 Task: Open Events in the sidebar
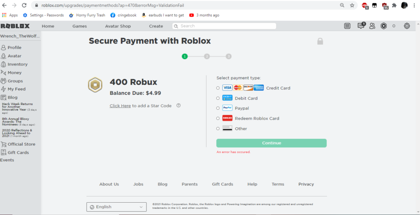[7, 160]
